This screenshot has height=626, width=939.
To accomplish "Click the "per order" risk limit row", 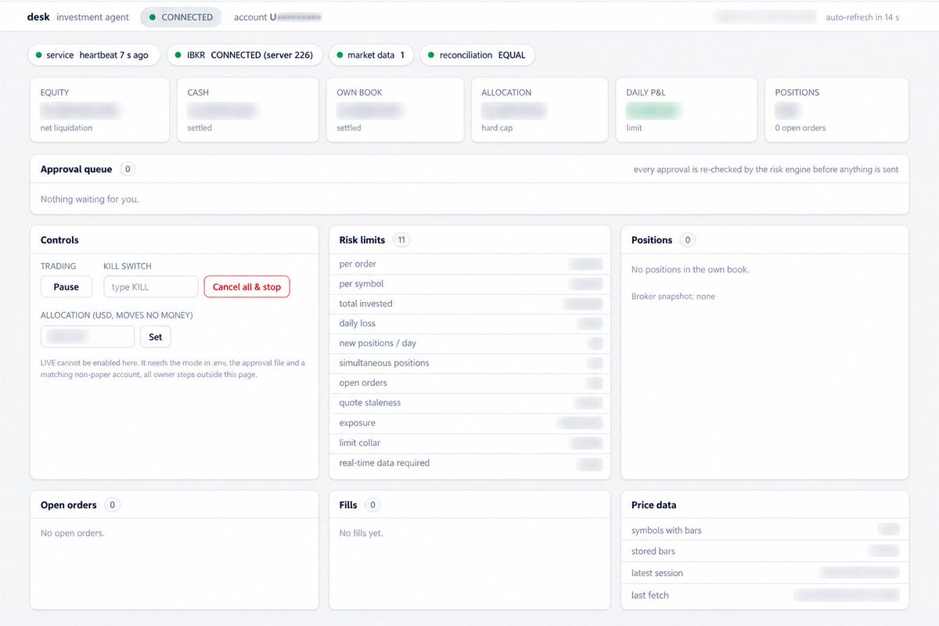I will (469, 264).
